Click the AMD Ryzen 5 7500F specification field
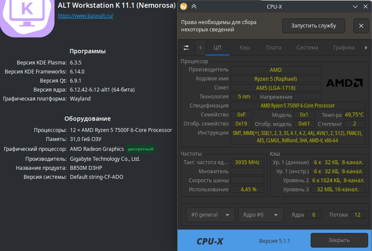The image size is (372, 251). pyautogui.click(x=298, y=106)
